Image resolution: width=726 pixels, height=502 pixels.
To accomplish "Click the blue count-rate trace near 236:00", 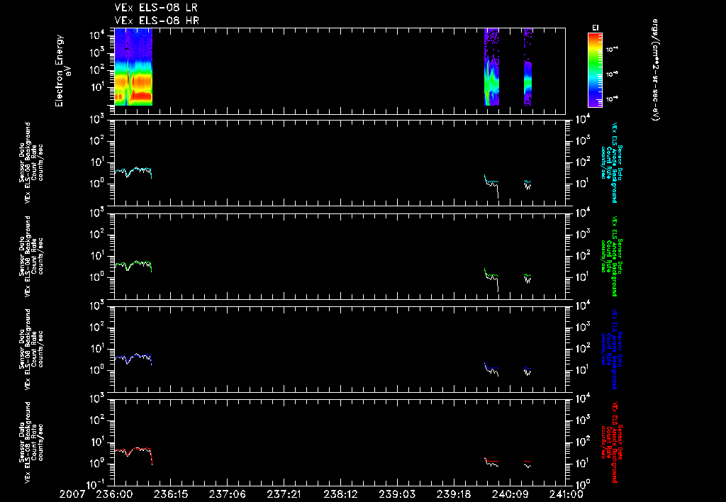I will coord(133,357).
